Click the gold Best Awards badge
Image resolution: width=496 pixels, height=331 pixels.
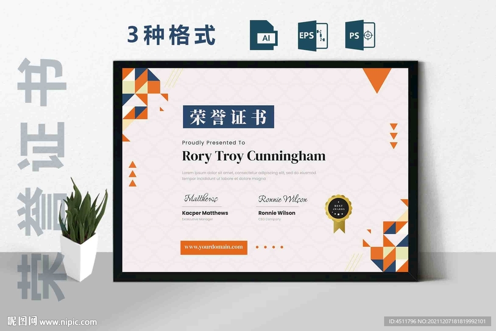(x=339, y=214)
